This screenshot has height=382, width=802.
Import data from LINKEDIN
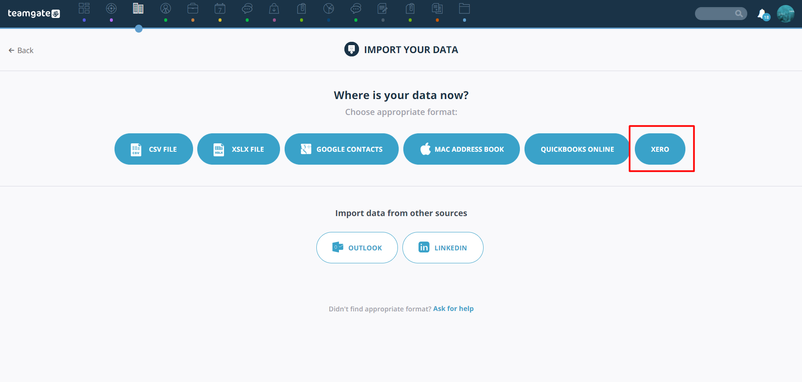coord(443,247)
